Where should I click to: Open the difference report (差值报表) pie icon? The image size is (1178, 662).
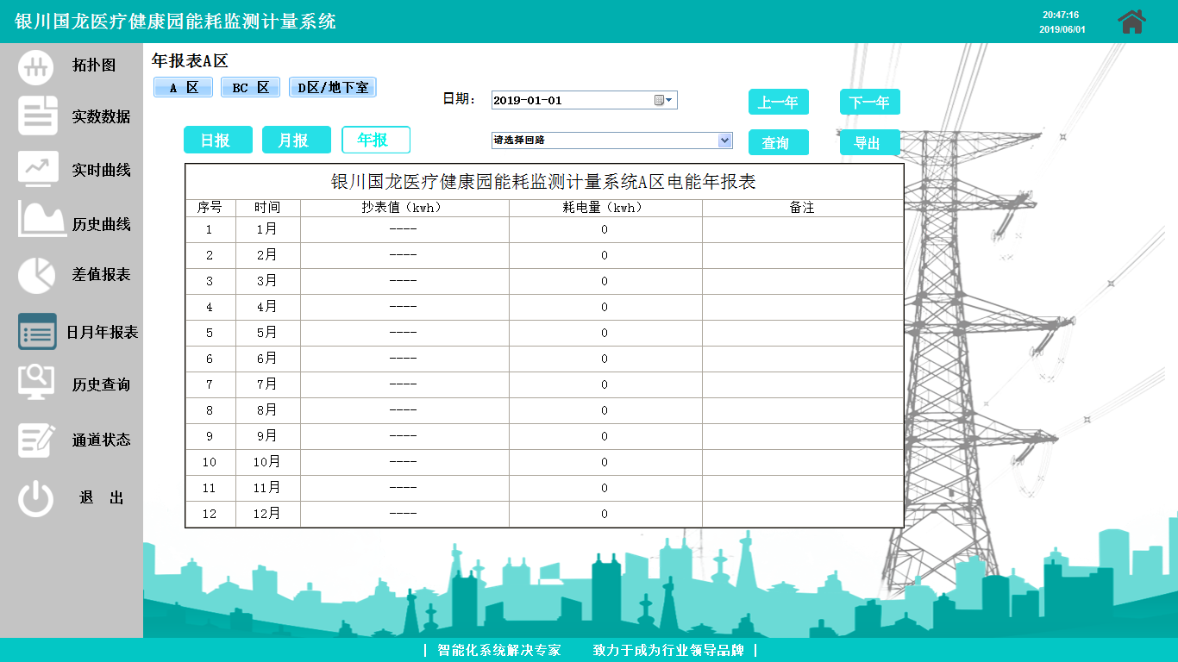click(36, 275)
